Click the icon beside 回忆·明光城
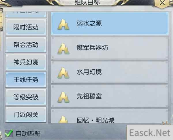 (x=63, y=119)
